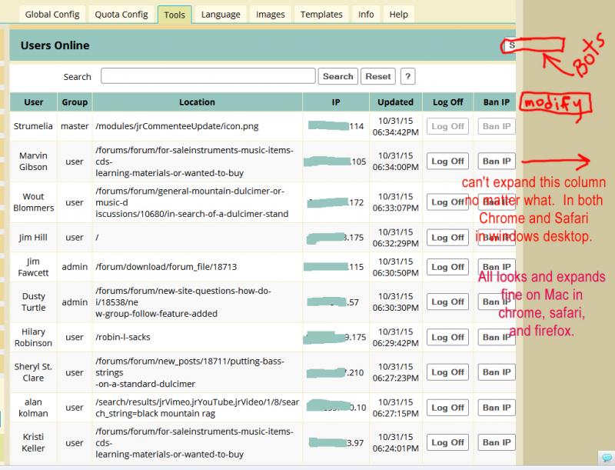615x470 pixels.
Task: Go to the Templates tab
Action: tap(321, 15)
